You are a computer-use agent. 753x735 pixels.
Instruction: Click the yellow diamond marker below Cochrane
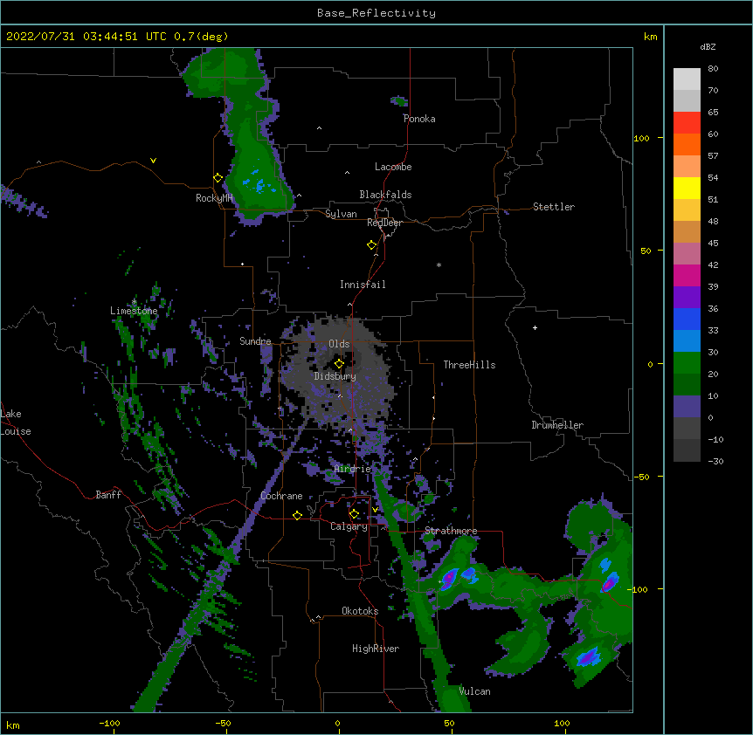[x=297, y=515]
